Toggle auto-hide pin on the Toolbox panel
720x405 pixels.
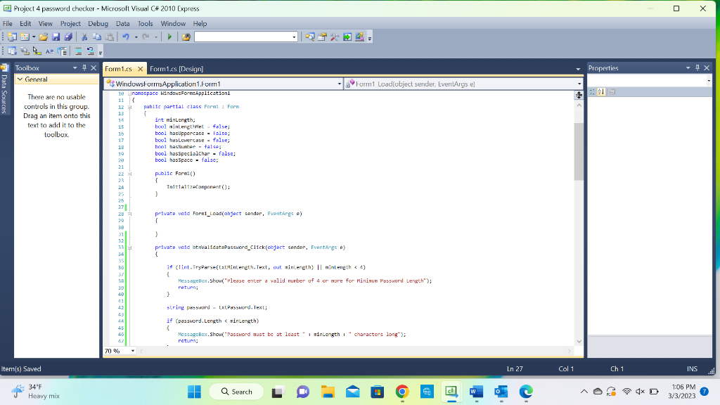click(x=86, y=67)
